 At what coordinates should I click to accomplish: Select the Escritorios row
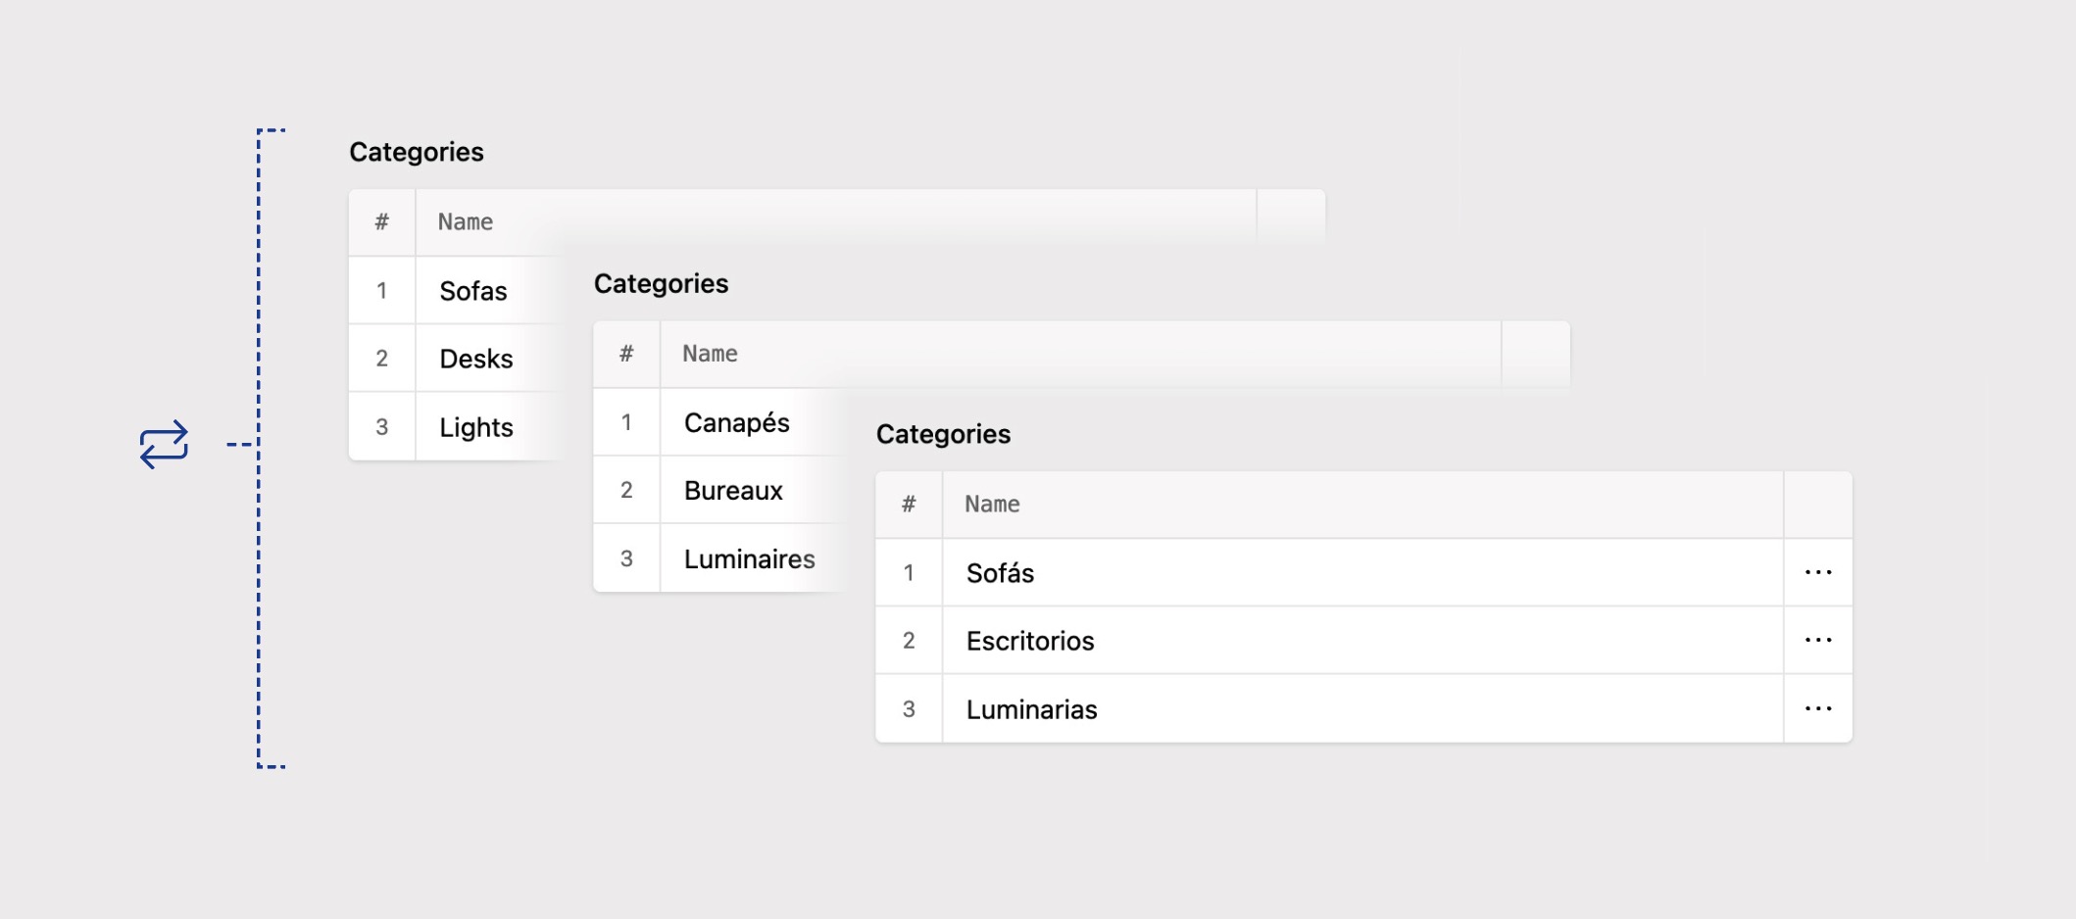point(1029,640)
